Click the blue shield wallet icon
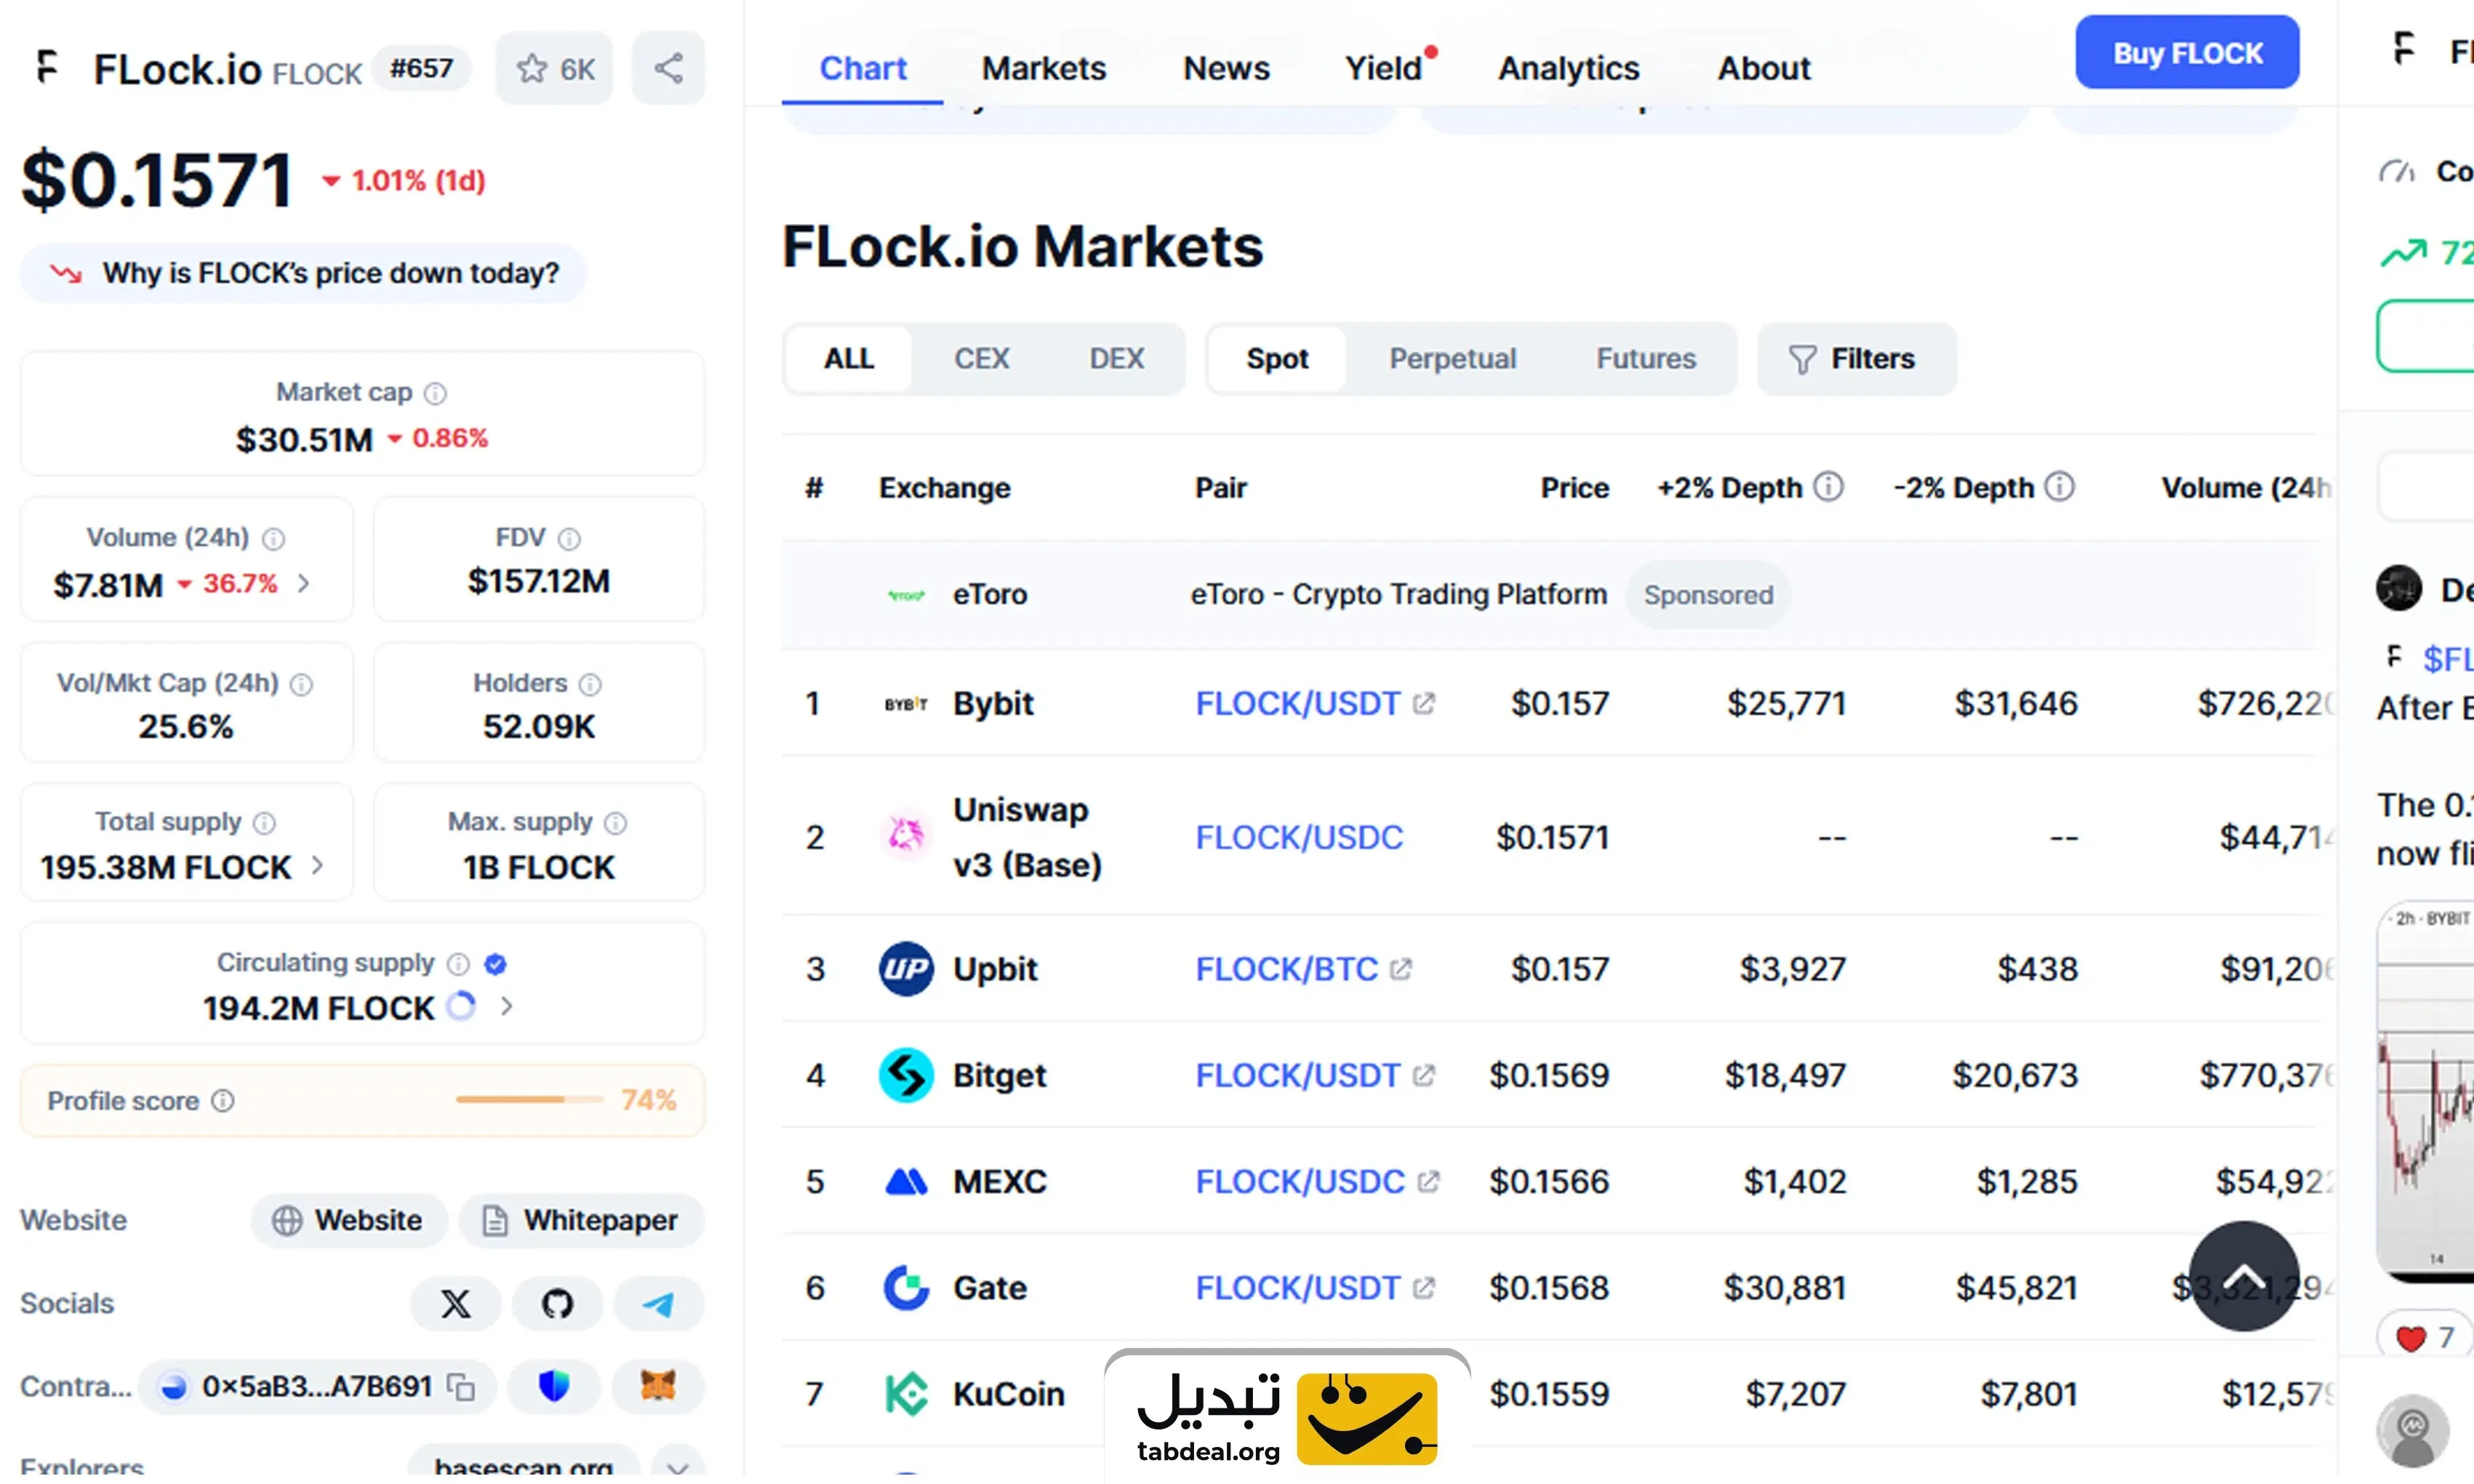Viewport: 2474px width, 1484px height. (554, 1387)
